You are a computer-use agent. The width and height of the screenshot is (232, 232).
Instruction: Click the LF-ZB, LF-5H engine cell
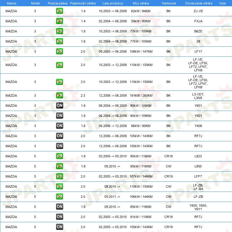(198, 187)
